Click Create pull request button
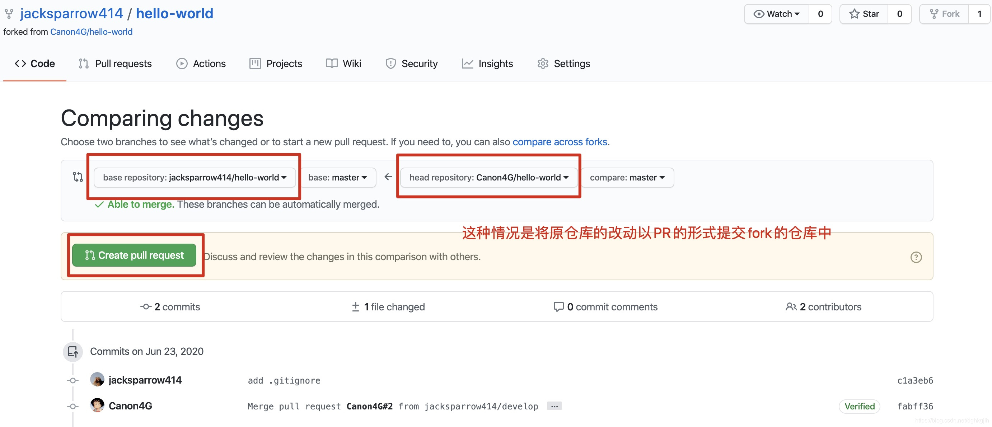The height and width of the screenshot is (427, 992). [134, 255]
